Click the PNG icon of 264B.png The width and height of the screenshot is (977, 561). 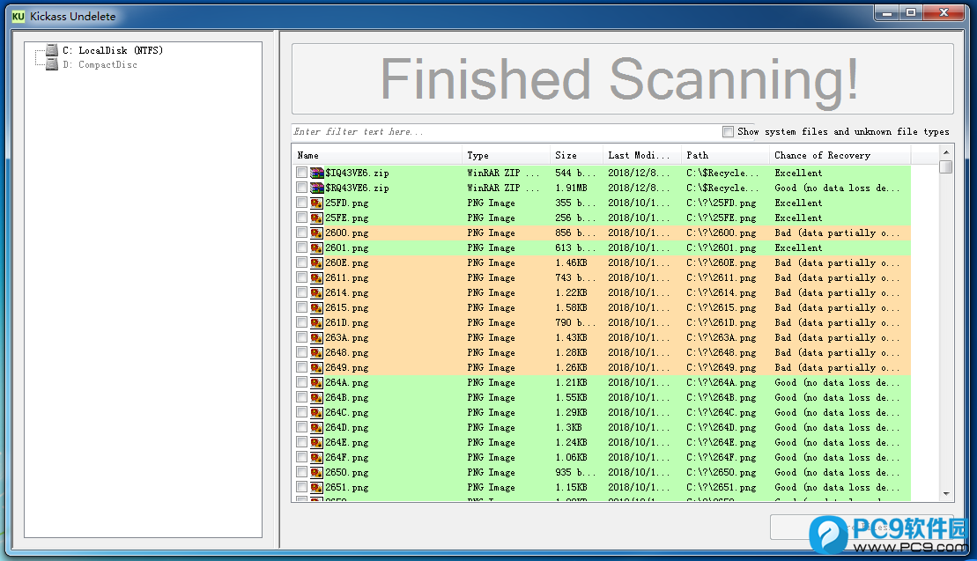pos(317,398)
